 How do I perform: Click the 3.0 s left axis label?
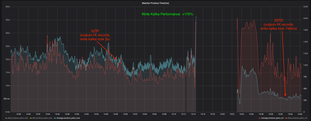(x=8, y=33)
